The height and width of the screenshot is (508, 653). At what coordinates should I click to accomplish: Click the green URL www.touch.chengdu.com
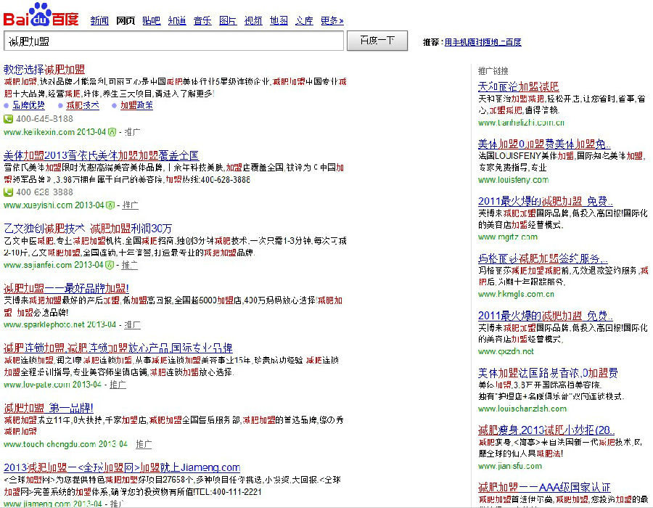pos(49,444)
